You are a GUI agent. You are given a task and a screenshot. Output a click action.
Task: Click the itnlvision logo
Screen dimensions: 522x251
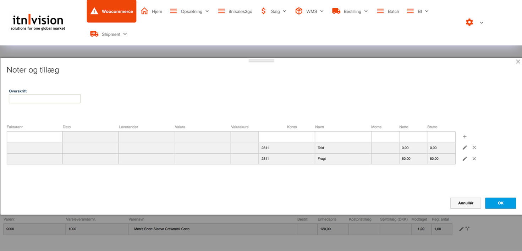point(38,22)
